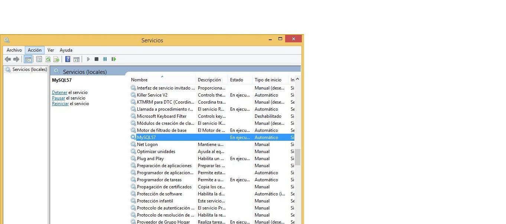Click the Detener link to stop MySQL57
The image size is (506, 224).
59,92
